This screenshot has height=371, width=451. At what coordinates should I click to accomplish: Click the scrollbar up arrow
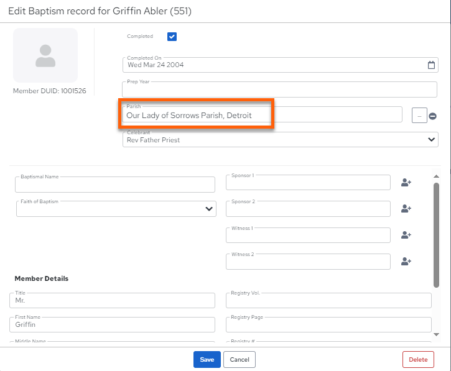pos(436,176)
